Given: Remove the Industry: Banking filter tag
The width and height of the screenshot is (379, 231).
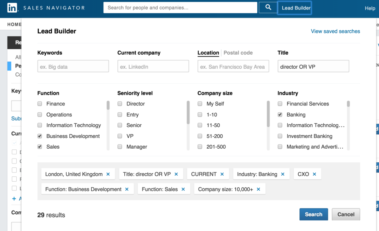Looking at the screenshot, I should tap(283, 174).
